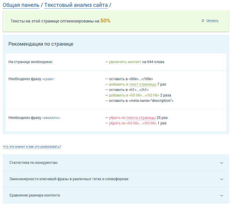232x206 pixels.
Task: Click the 'На странице необходимо:' label
Action: [31, 62]
